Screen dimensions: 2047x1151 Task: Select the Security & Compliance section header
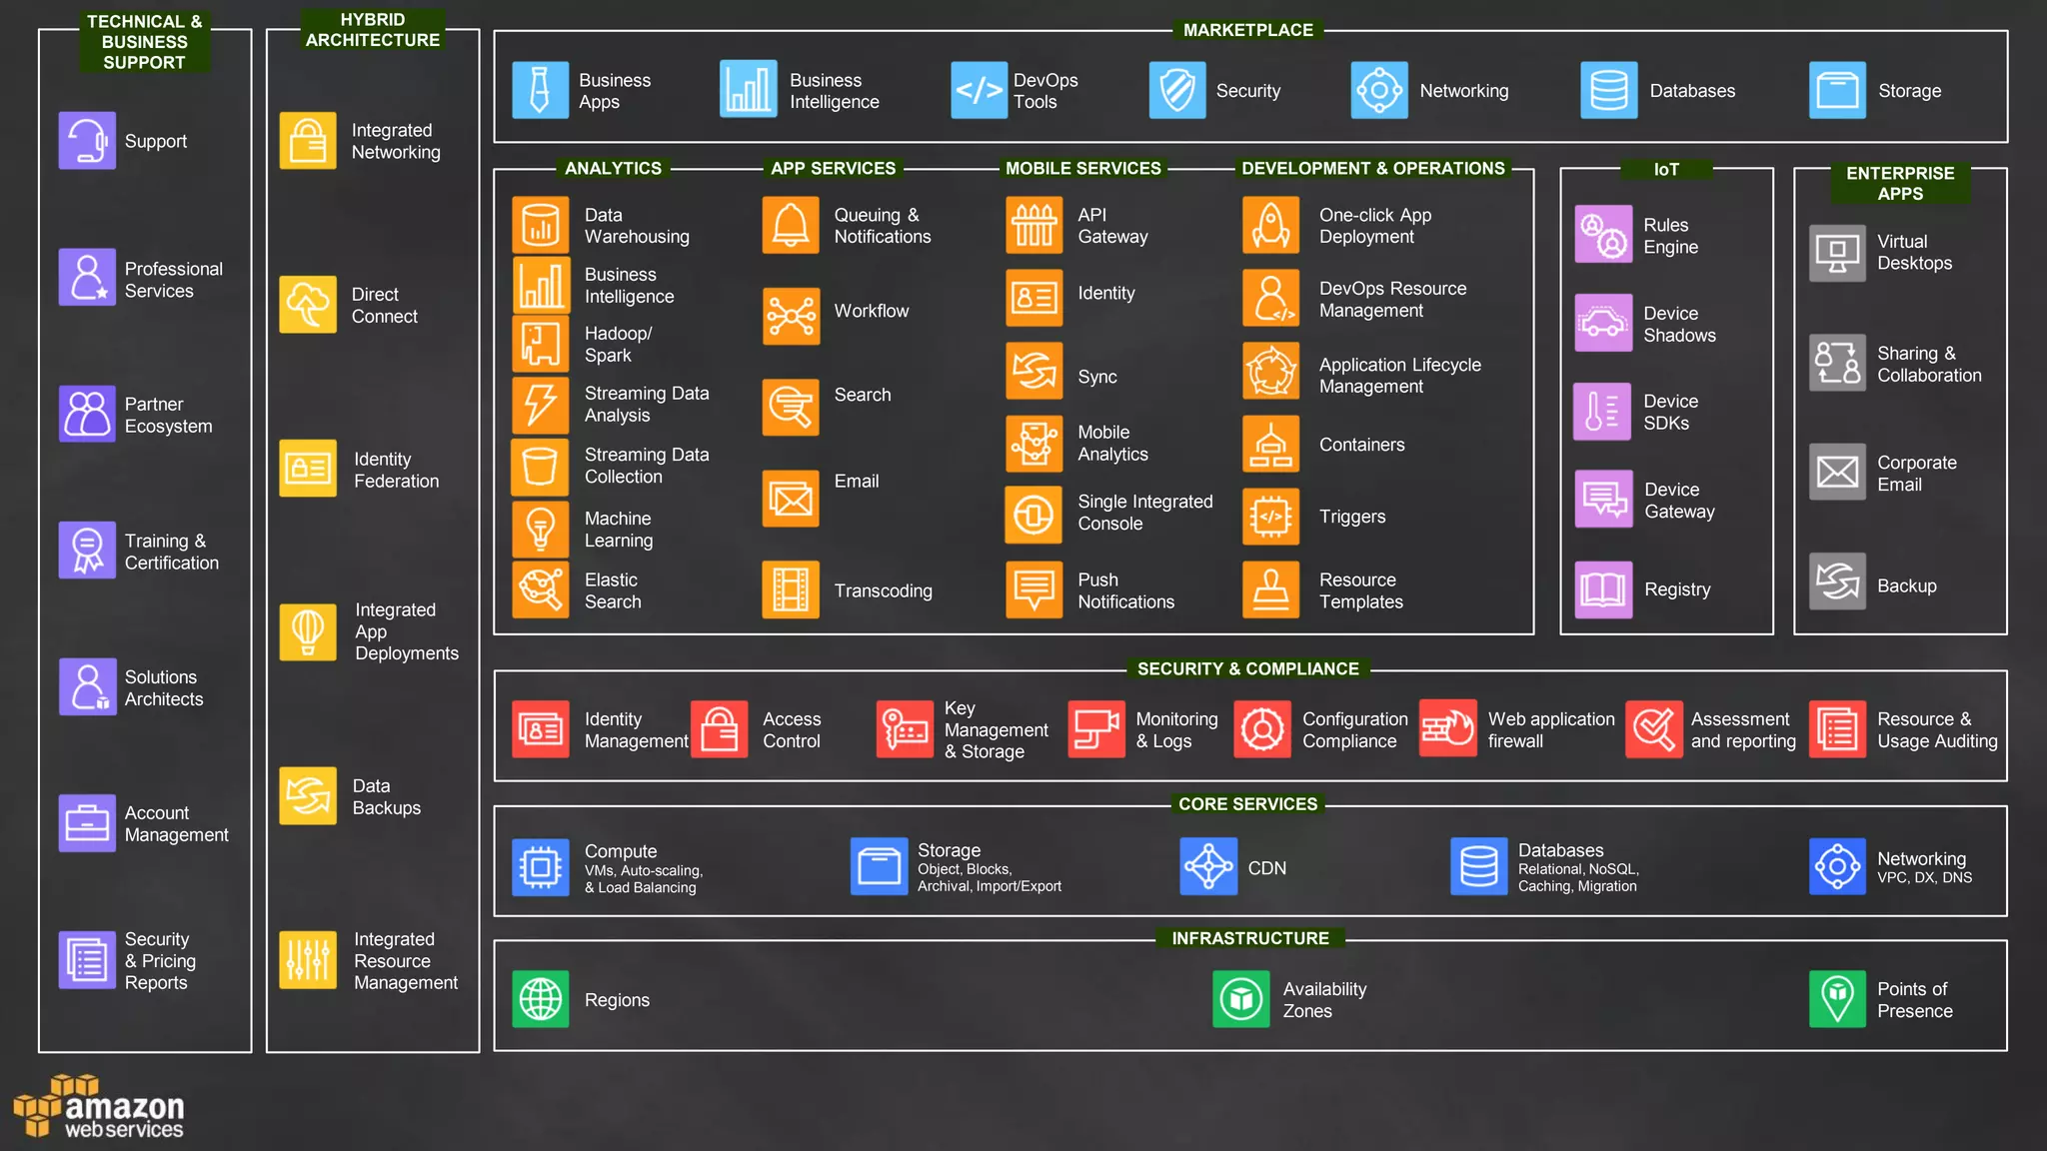pos(1247,668)
